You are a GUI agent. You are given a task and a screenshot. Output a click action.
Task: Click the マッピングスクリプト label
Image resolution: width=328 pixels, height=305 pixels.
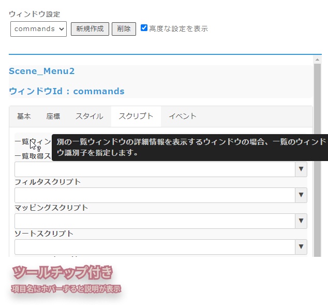(51, 208)
